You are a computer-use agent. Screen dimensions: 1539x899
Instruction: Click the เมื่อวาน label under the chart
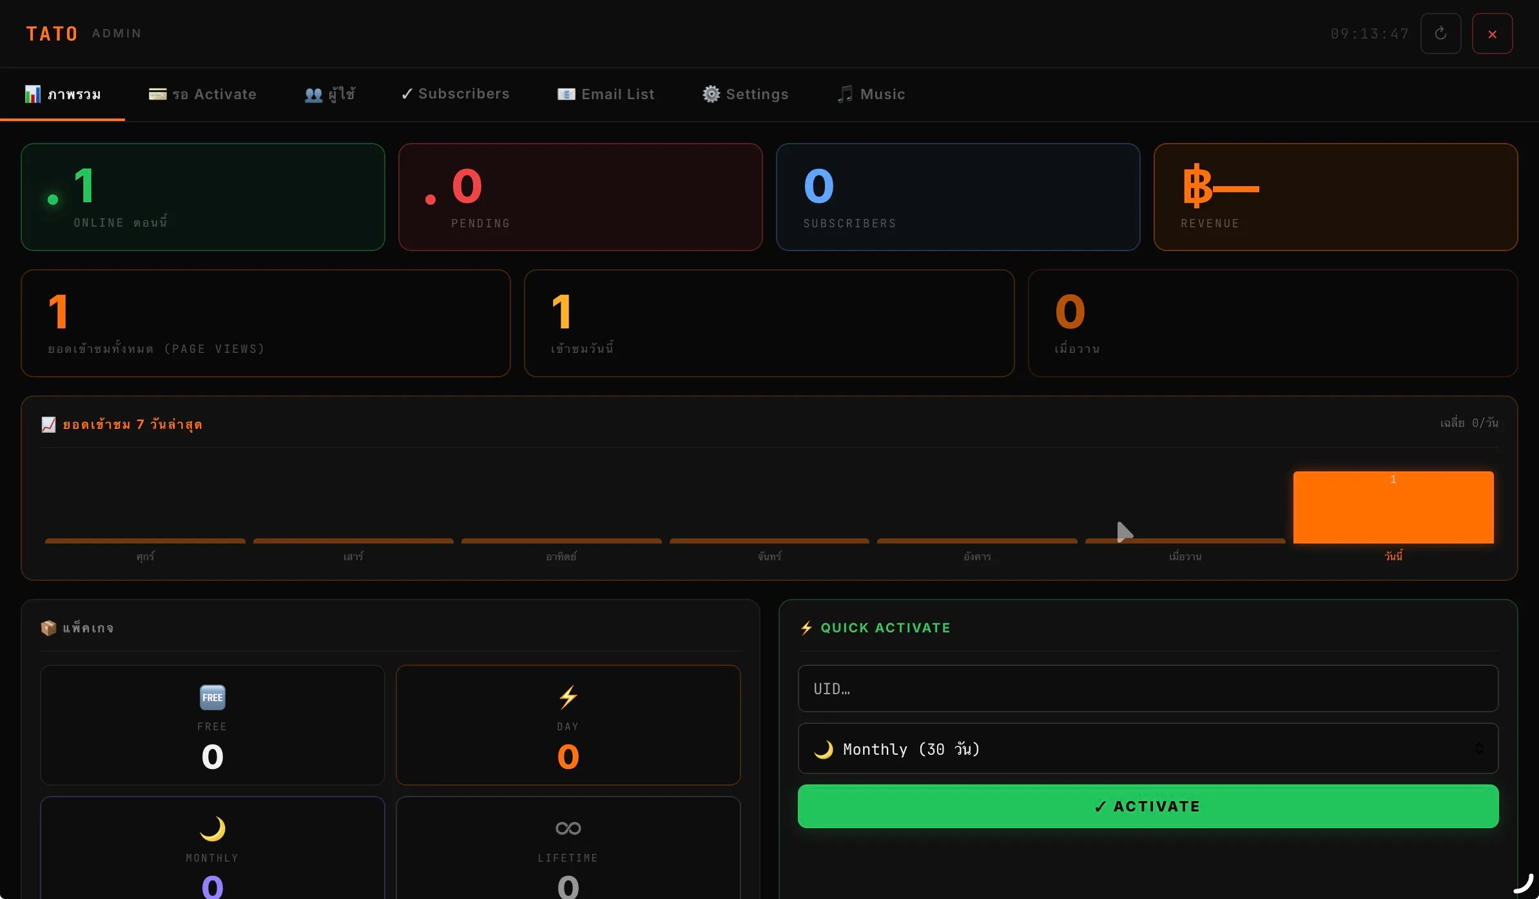[x=1185, y=556]
